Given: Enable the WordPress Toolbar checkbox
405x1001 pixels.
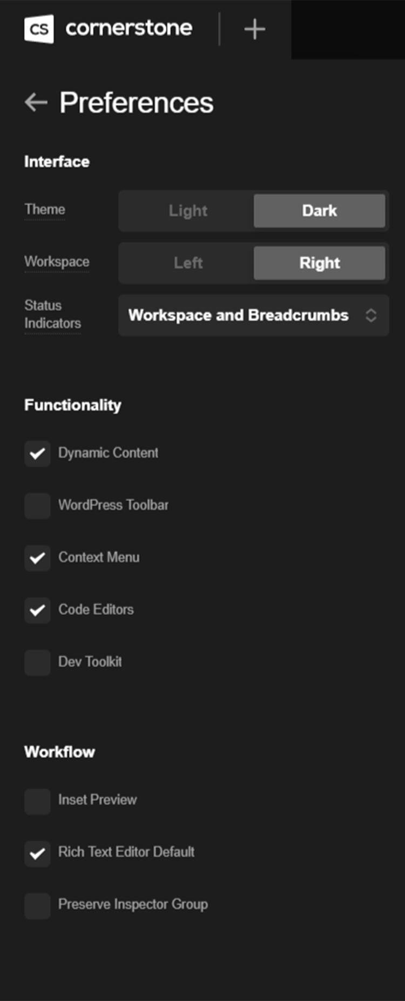Looking at the screenshot, I should [37, 506].
